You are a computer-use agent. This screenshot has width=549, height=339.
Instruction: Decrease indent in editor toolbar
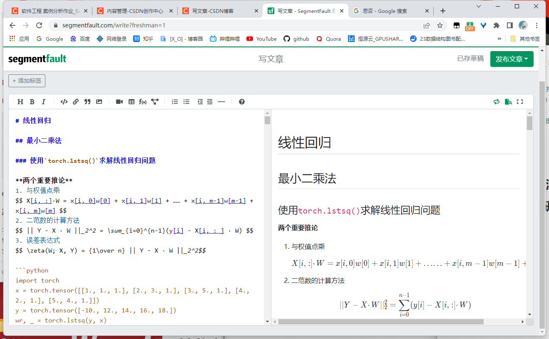[x=210, y=102]
